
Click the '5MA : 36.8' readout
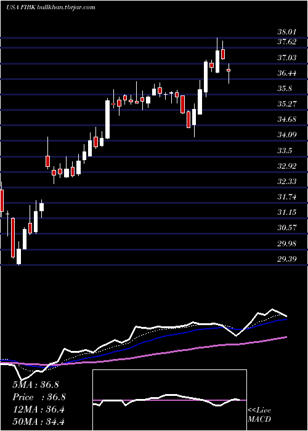36,385
